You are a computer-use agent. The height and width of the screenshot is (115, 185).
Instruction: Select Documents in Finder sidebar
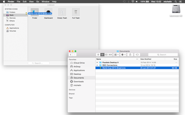click(x=81, y=78)
